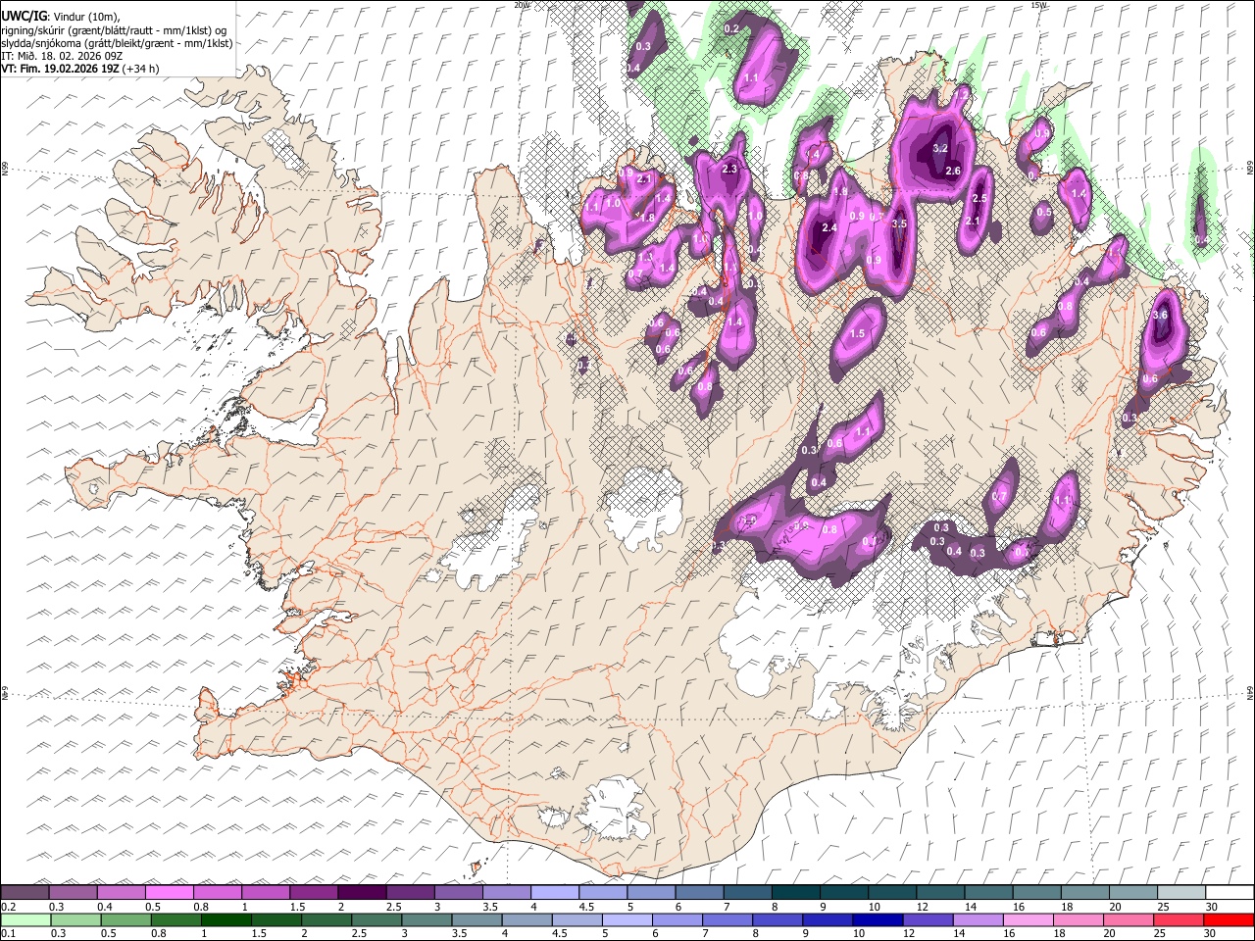
Task: Select the dark purple 2 swatch, upper legend row
Action: pos(362,892)
